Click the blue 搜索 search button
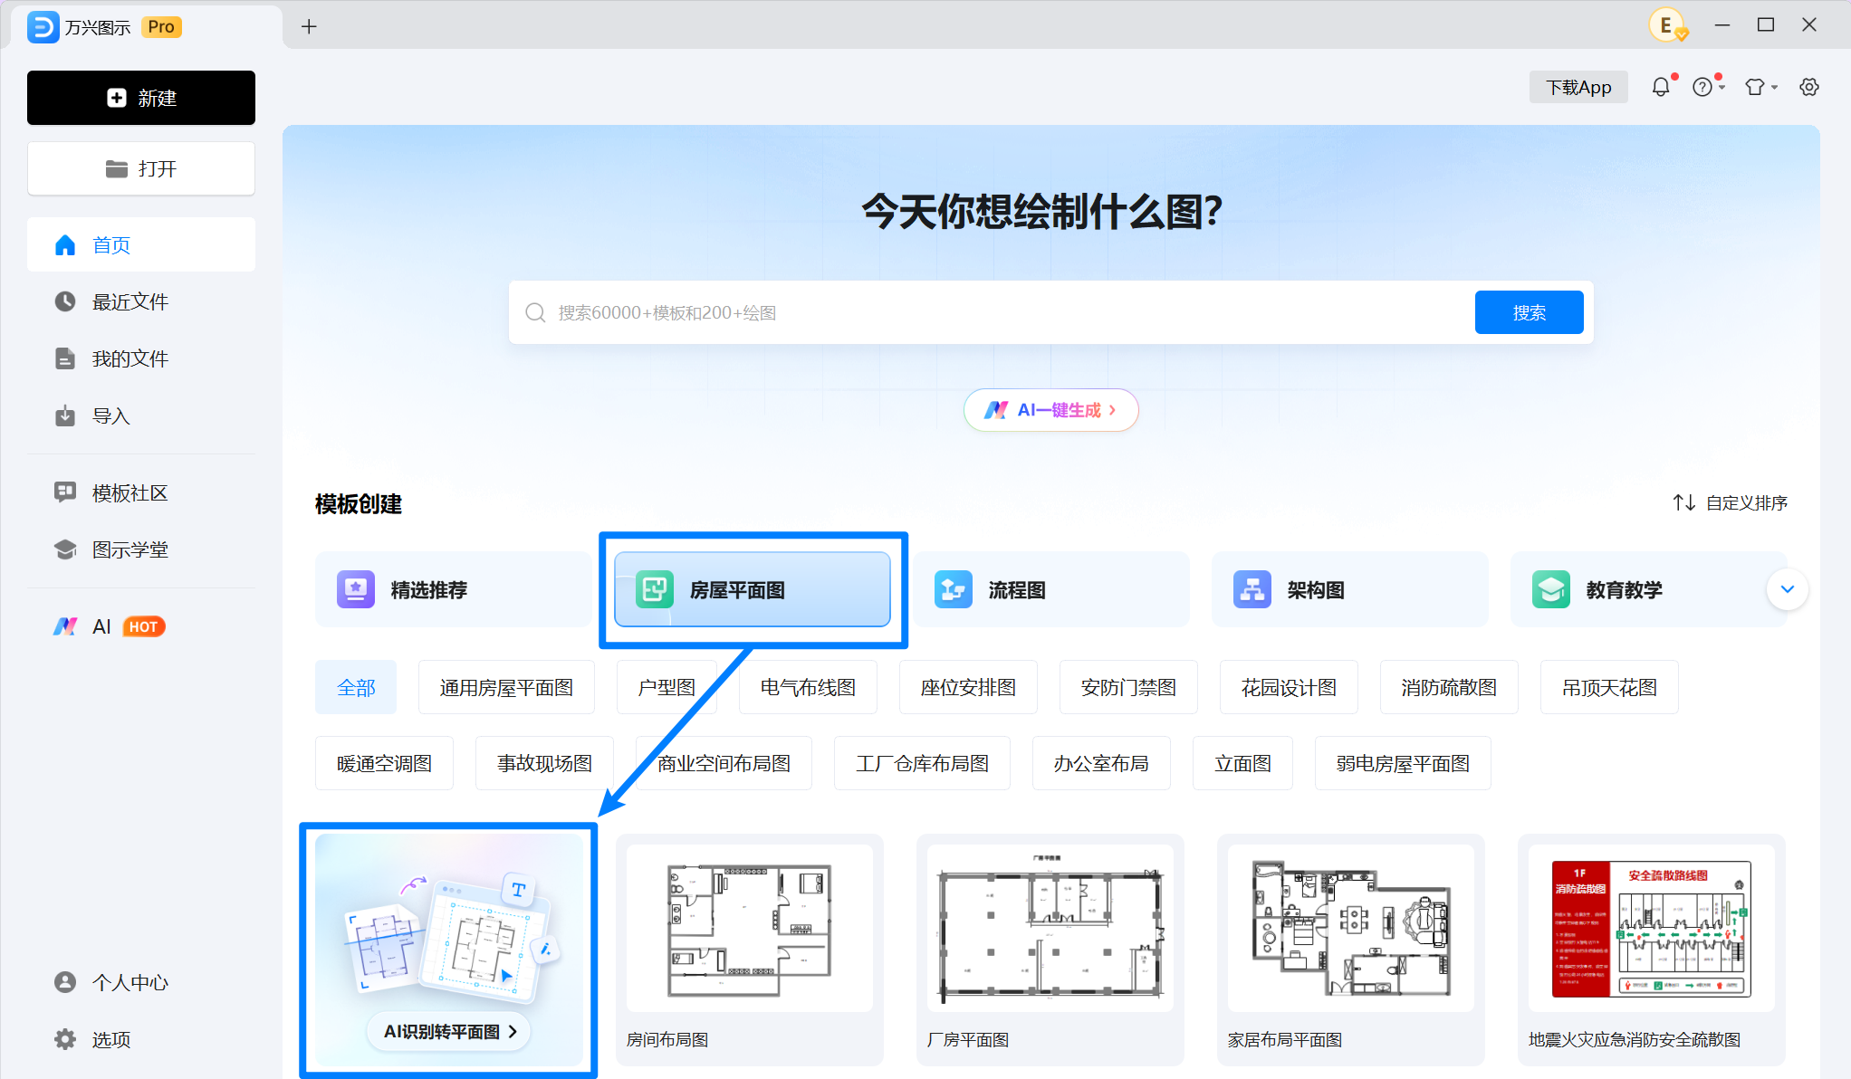1851x1079 pixels. tap(1529, 312)
